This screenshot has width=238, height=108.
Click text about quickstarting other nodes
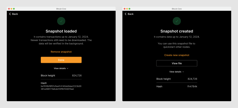[177, 45]
